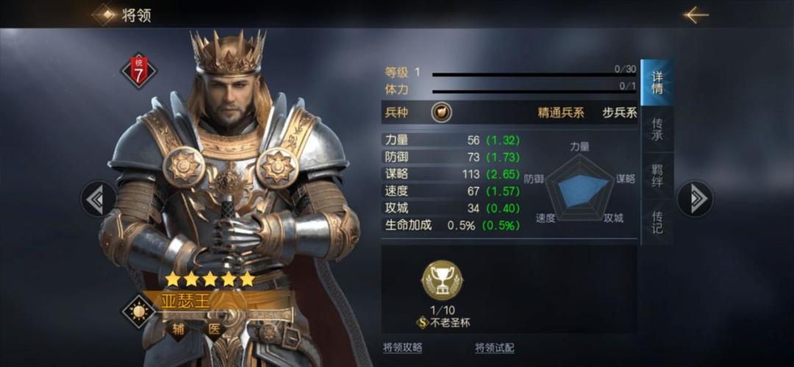Open the 将领攻略 link
Viewport: 794px width, 367px height.
pos(403,348)
